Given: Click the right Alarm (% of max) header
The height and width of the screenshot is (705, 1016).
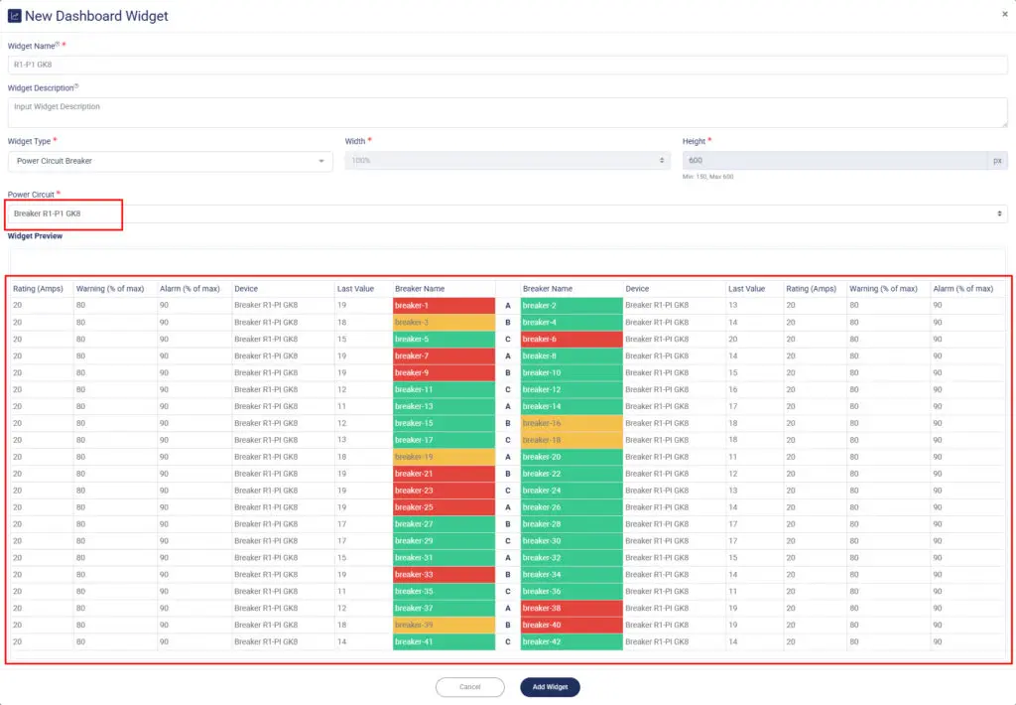Looking at the screenshot, I should pos(962,289).
